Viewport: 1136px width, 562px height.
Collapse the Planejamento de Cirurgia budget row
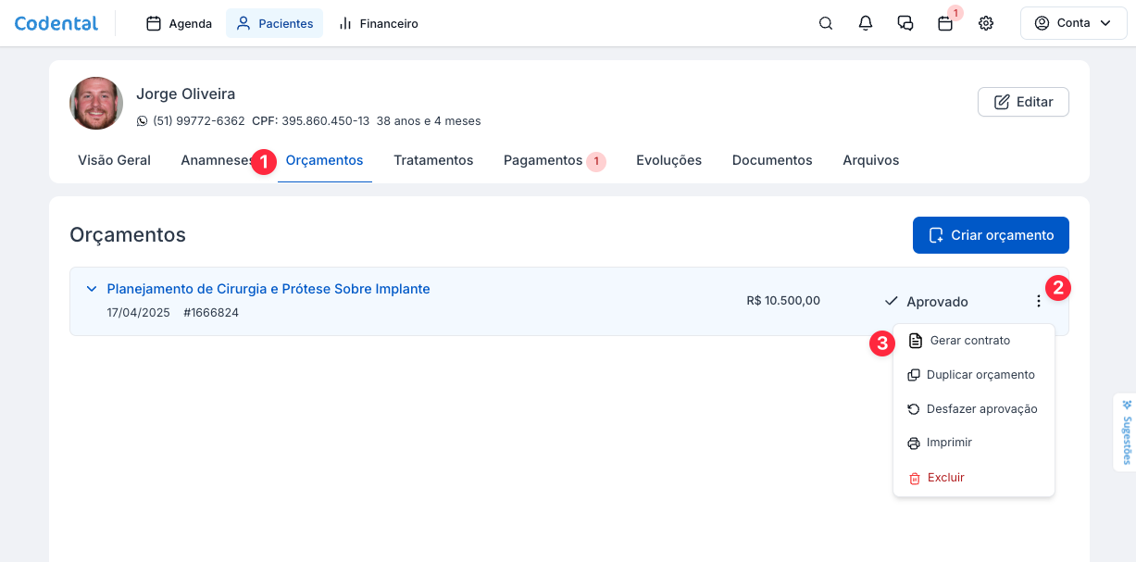click(x=92, y=289)
